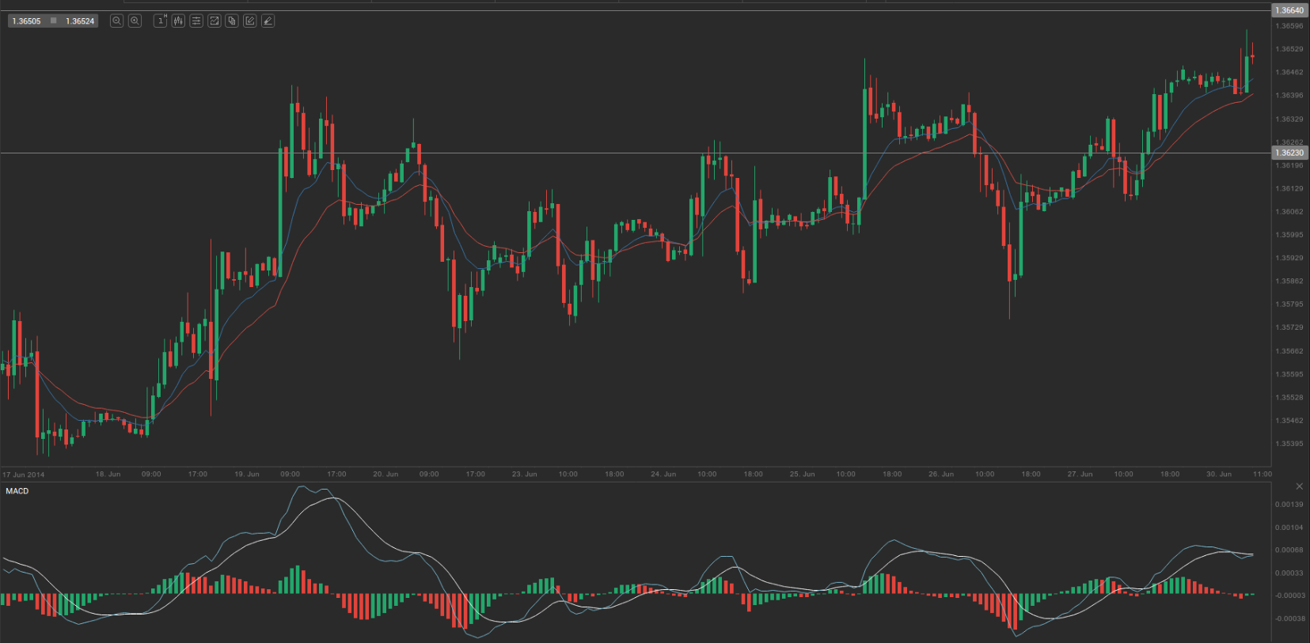This screenshot has width=1310, height=643.
Task: Select the MACD panel label
Action: (x=17, y=491)
